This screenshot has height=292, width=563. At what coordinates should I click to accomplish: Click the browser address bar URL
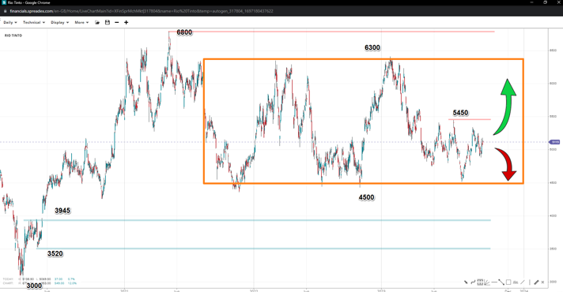coord(142,11)
